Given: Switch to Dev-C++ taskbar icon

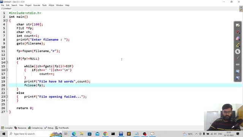Looking at the screenshot, I should click(x=121, y=134).
